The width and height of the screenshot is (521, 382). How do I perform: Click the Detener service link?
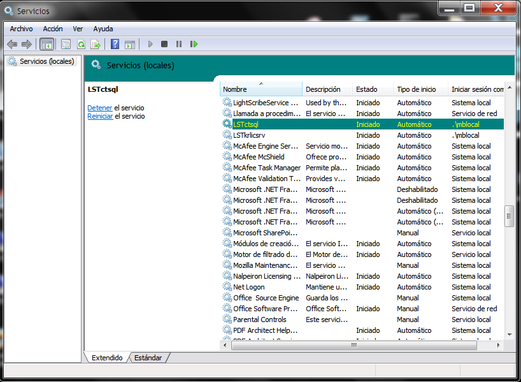coord(100,108)
